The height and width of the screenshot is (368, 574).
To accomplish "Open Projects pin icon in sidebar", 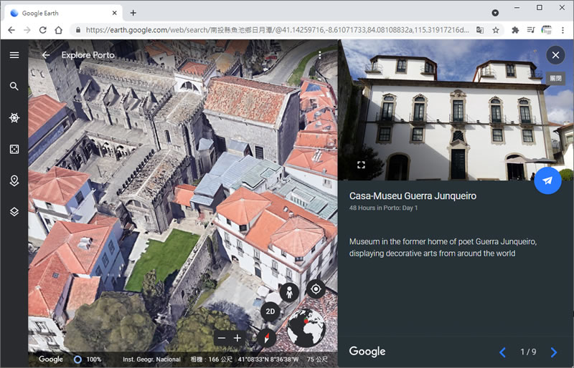I will click(14, 180).
